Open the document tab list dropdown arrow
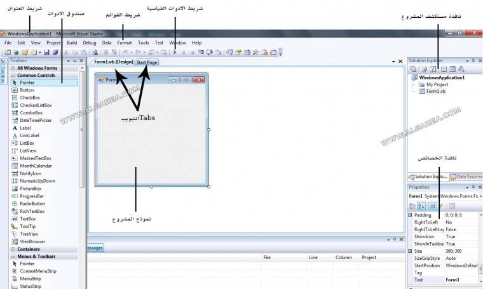 [393, 62]
